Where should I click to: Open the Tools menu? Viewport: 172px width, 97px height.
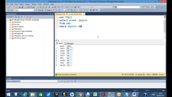coord(40,4)
